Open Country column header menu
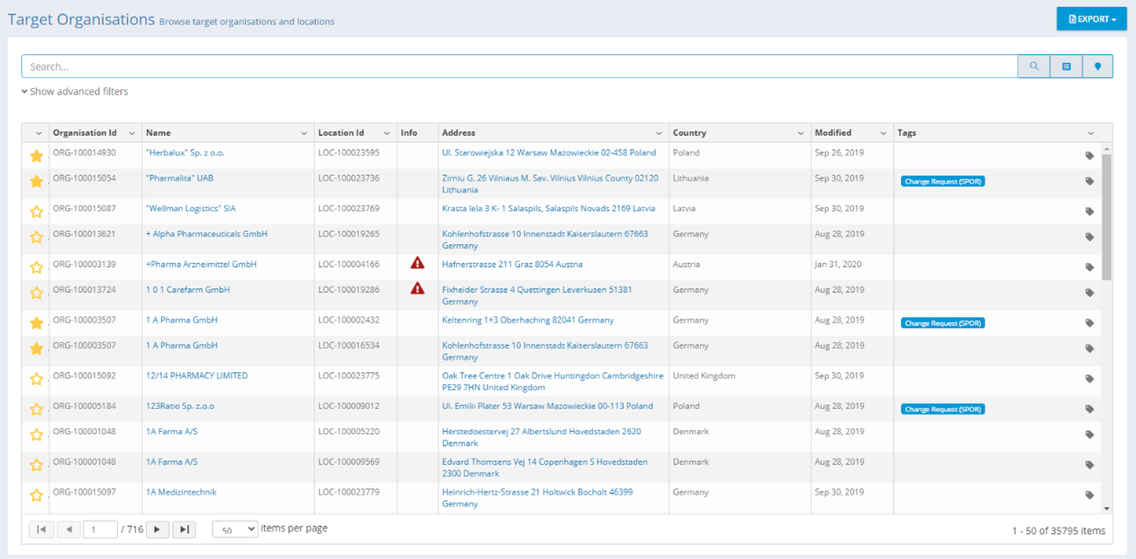This screenshot has width=1136, height=559. click(x=801, y=133)
